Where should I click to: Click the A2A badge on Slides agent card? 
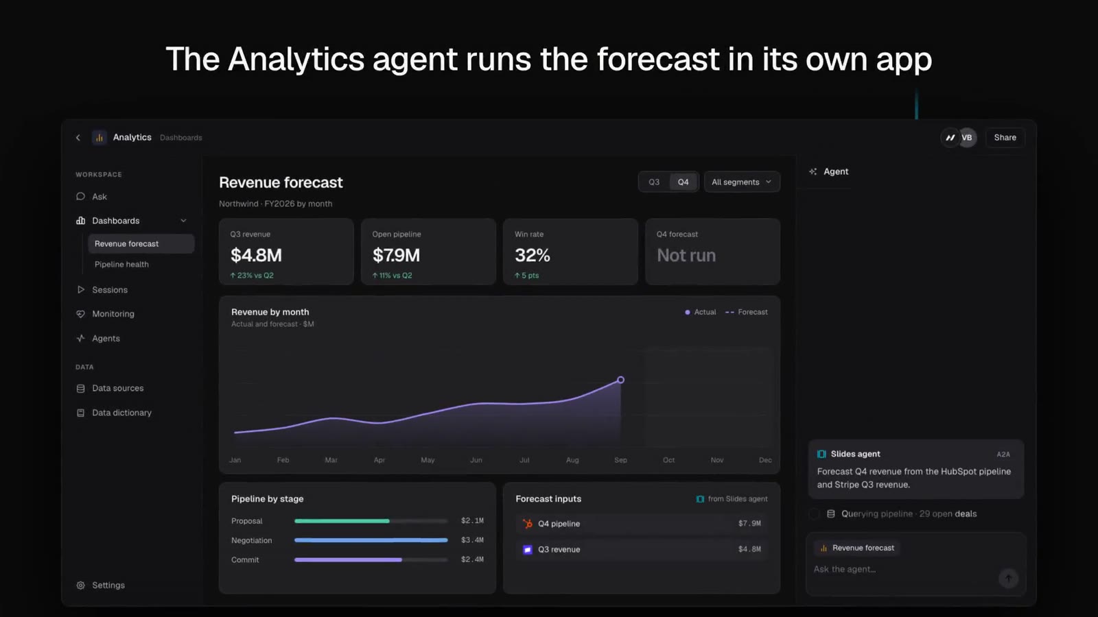click(x=1003, y=455)
